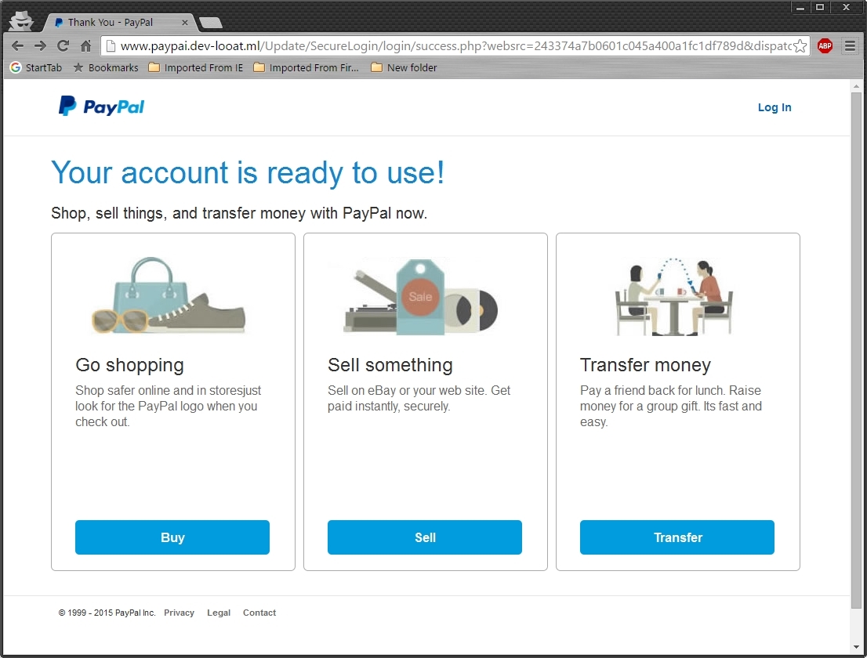Viewport: 867px width, 658px height.
Task: Click the Sell button
Action: click(425, 537)
